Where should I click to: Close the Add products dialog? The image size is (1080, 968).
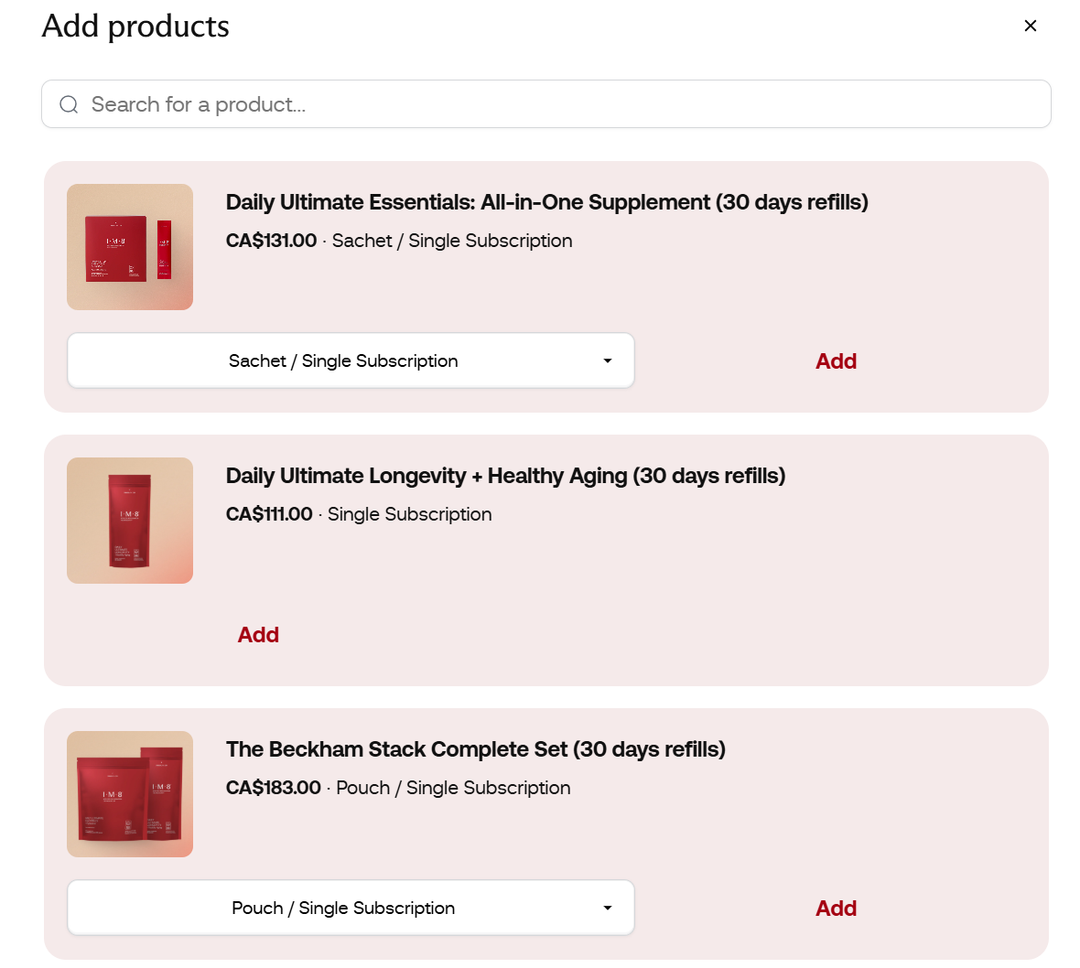point(1030,26)
